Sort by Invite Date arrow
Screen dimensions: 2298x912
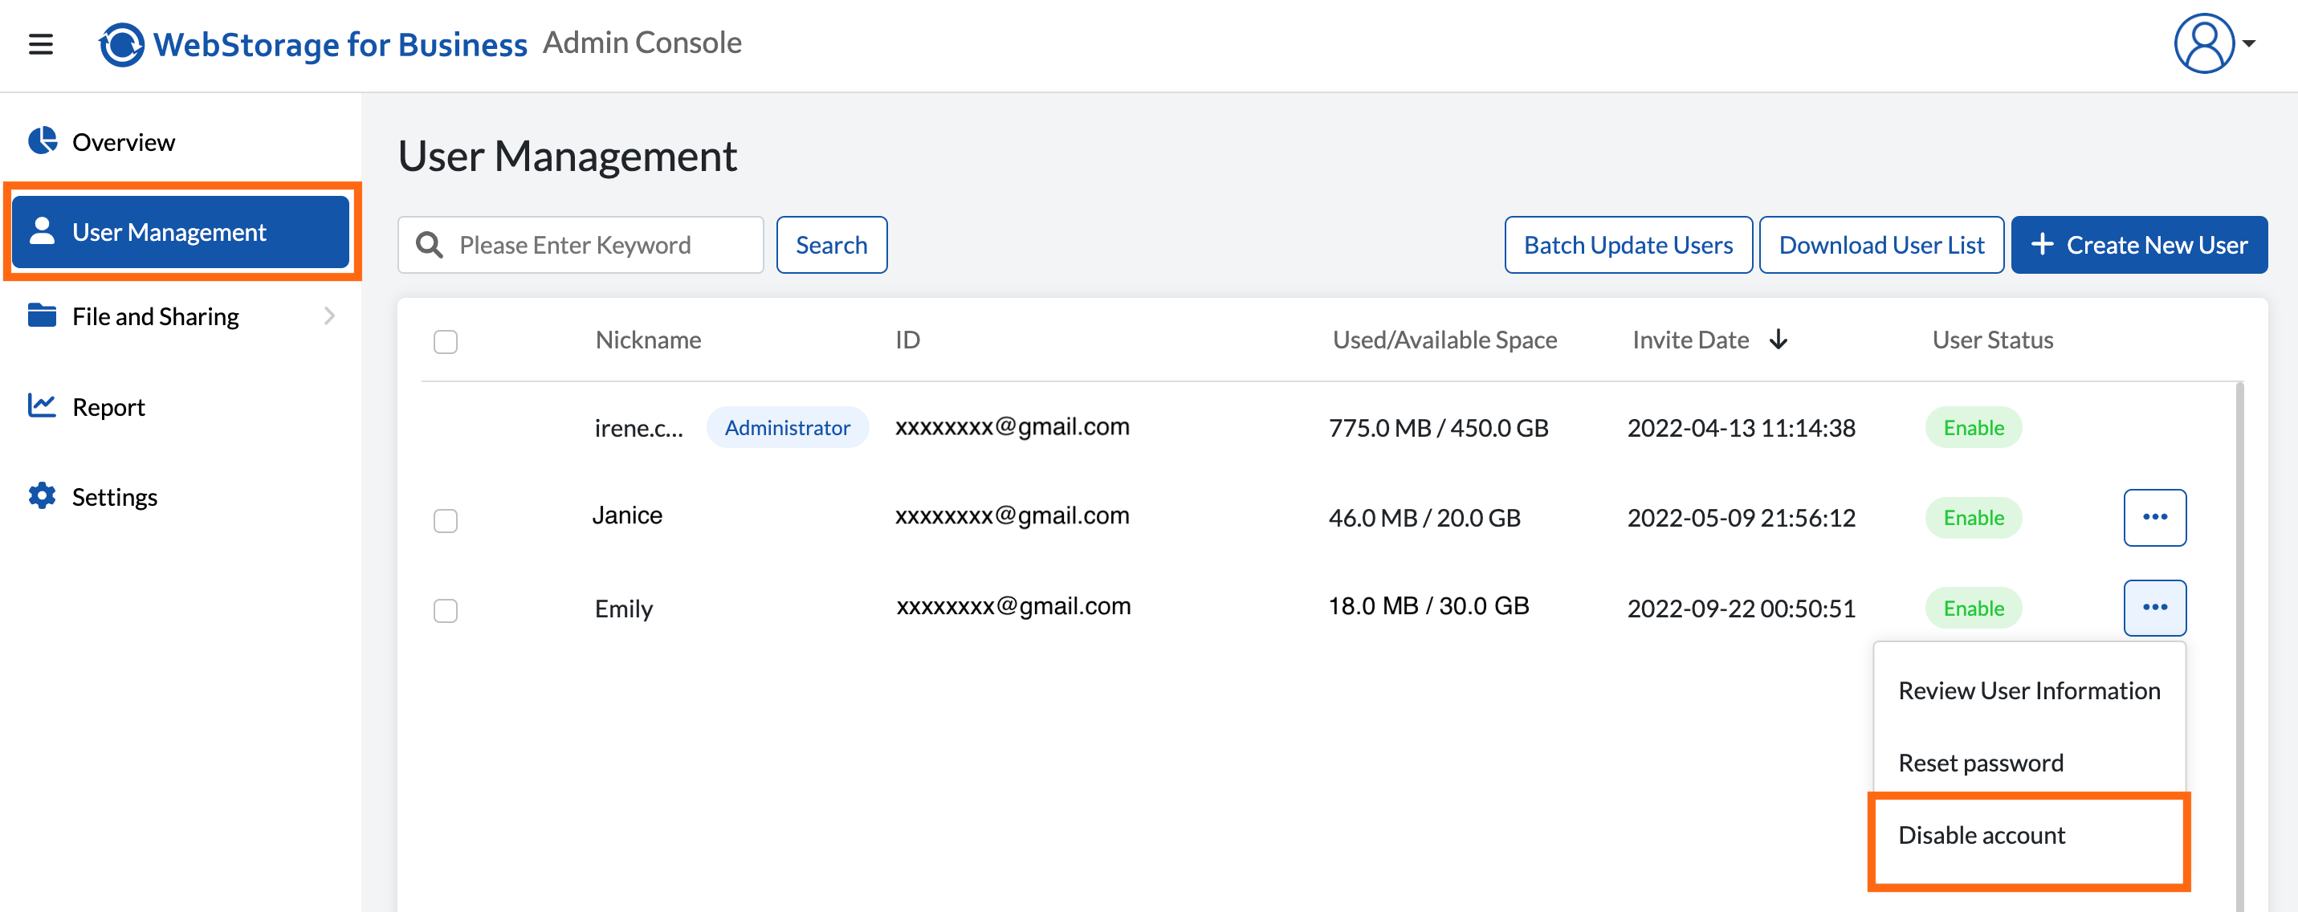click(1778, 339)
